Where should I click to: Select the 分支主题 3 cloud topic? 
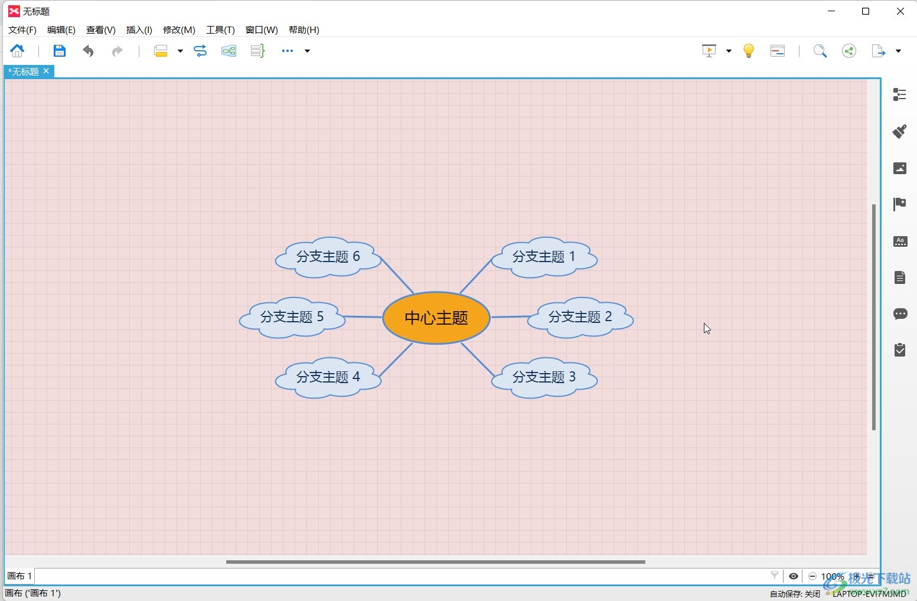coord(544,377)
